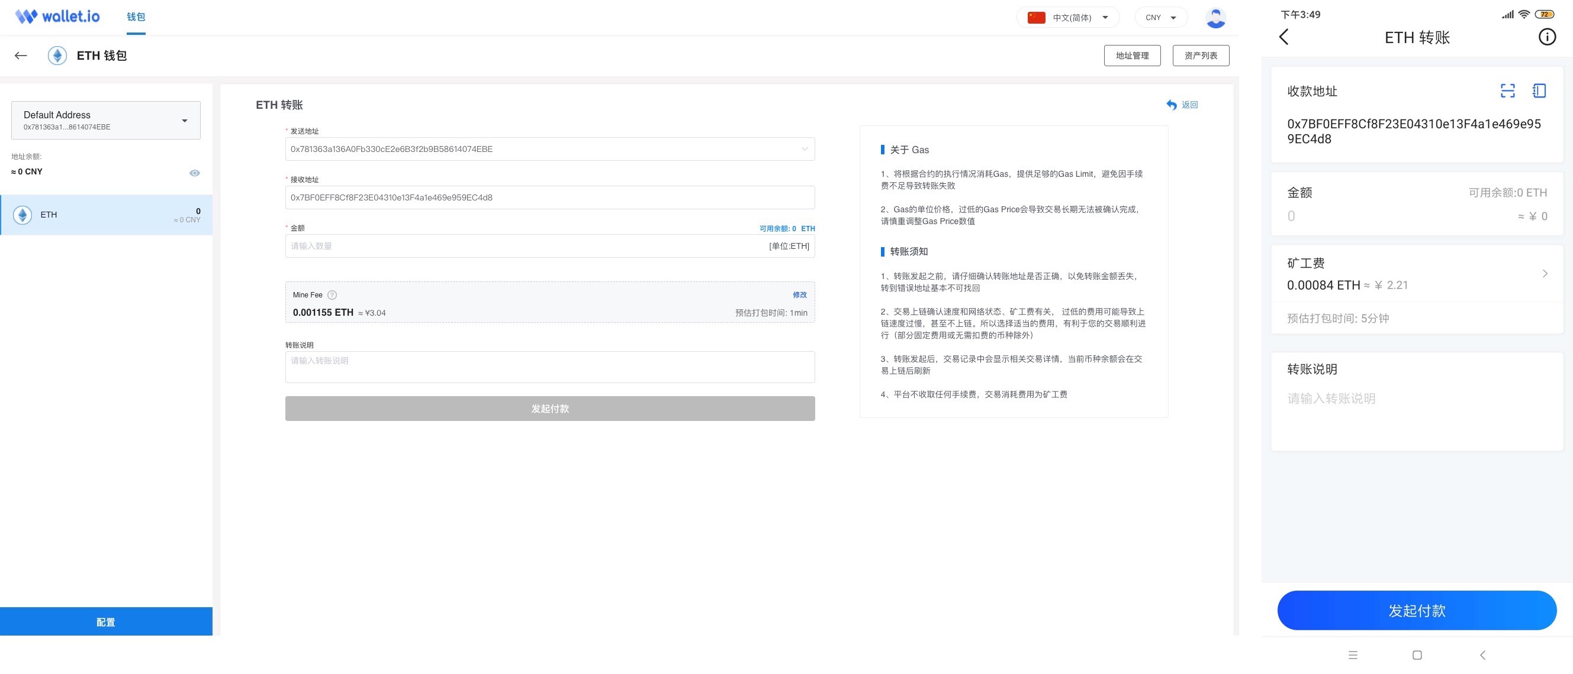Click the 地址管理 button
Image resolution: width=1573 pixels, height=674 pixels.
[x=1131, y=56]
